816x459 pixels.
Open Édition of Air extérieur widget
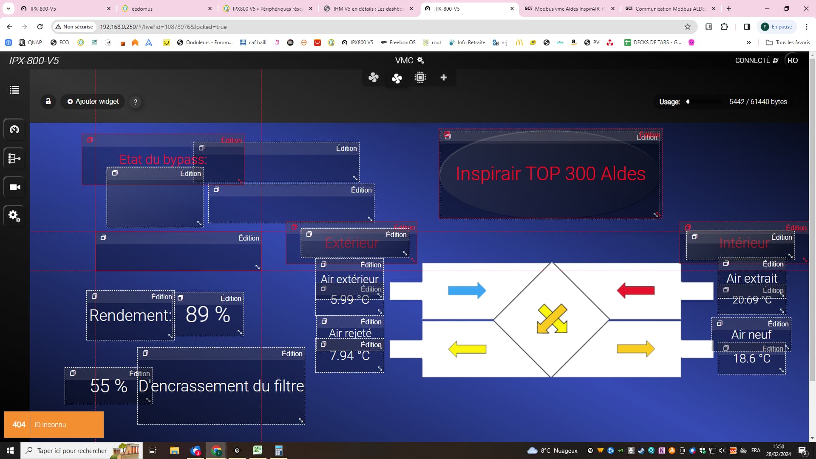tap(370, 265)
